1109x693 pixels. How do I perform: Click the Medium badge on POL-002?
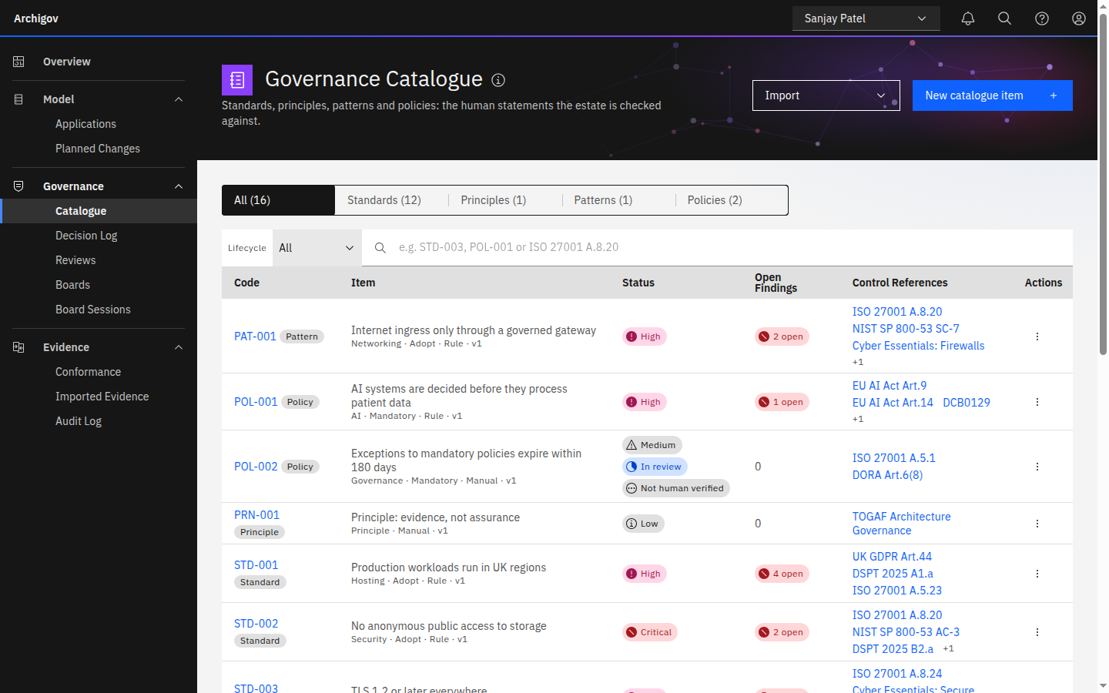click(x=652, y=445)
